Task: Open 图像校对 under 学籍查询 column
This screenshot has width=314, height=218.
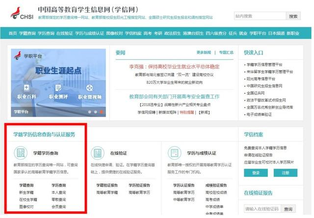Action: coord(26,207)
